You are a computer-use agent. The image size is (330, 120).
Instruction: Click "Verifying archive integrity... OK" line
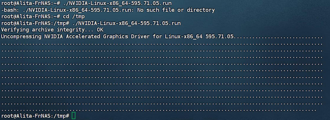(52, 30)
